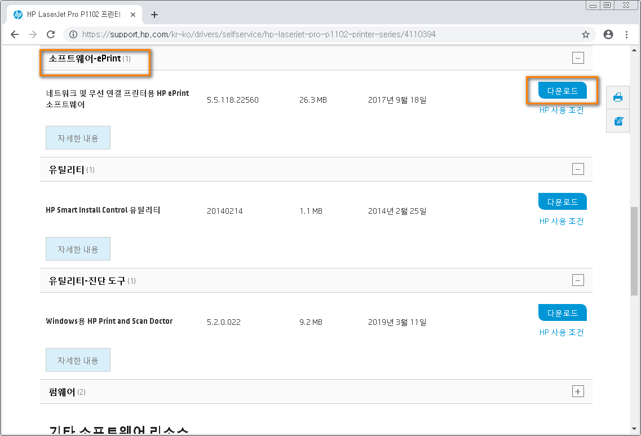Image resolution: width=641 pixels, height=436 pixels.
Task: Click the date 2017년 9월 18일
Action: click(397, 100)
